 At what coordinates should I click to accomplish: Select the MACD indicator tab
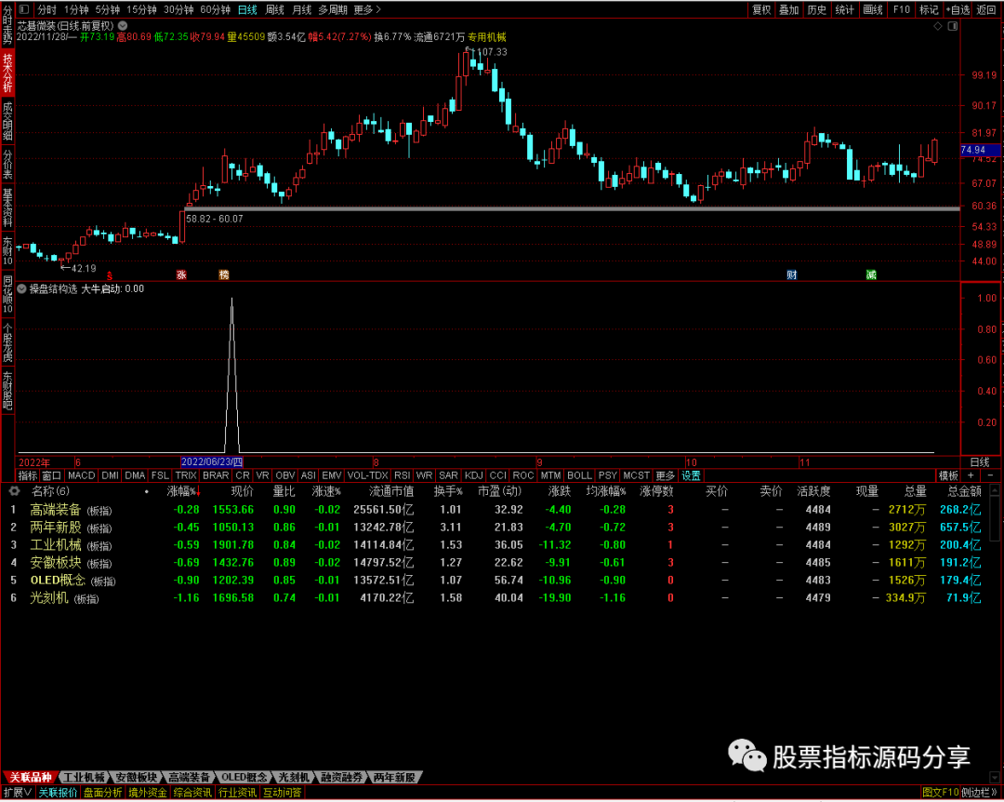(x=81, y=475)
